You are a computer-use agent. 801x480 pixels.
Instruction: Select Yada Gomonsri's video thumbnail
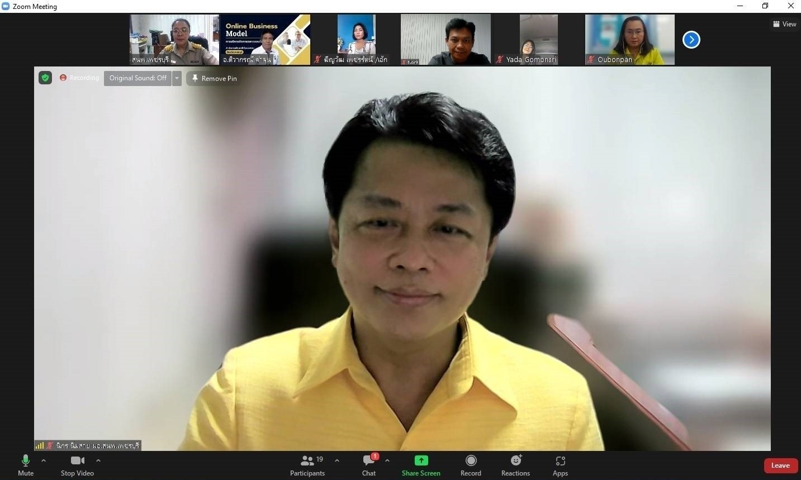coord(538,40)
